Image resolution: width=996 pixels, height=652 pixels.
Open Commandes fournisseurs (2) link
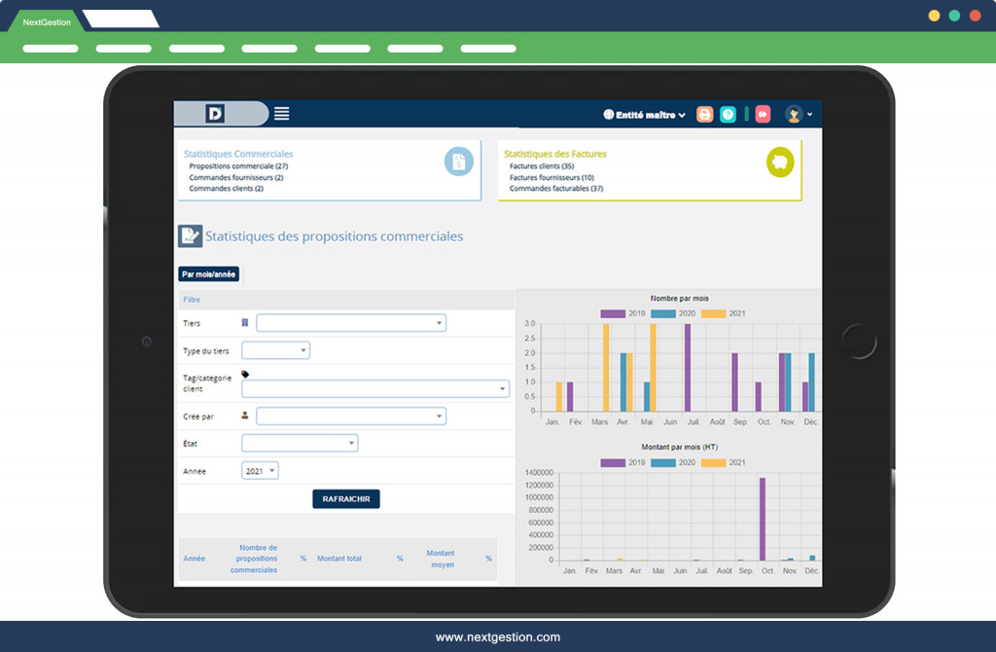tap(235, 177)
